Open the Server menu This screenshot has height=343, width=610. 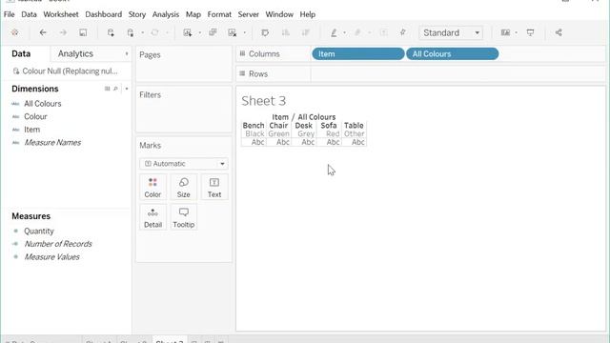pos(248,14)
